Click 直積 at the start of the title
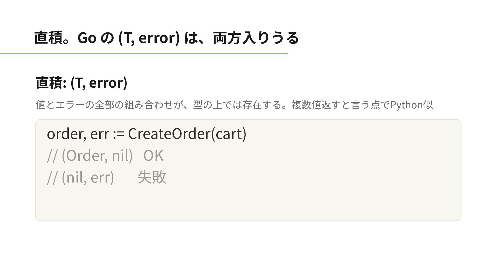 [49, 38]
